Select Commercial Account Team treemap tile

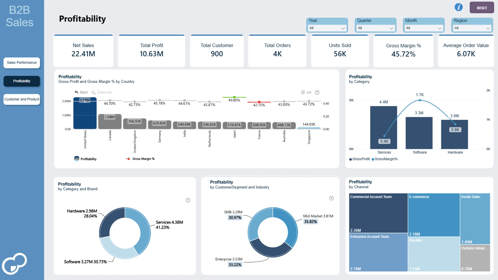point(378,213)
